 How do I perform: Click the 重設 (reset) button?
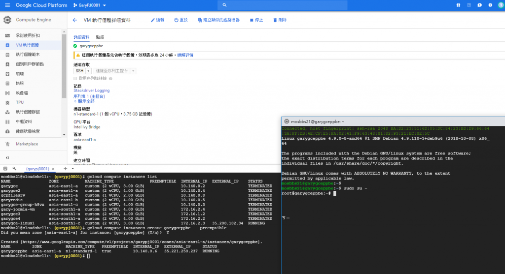[181, 20]
